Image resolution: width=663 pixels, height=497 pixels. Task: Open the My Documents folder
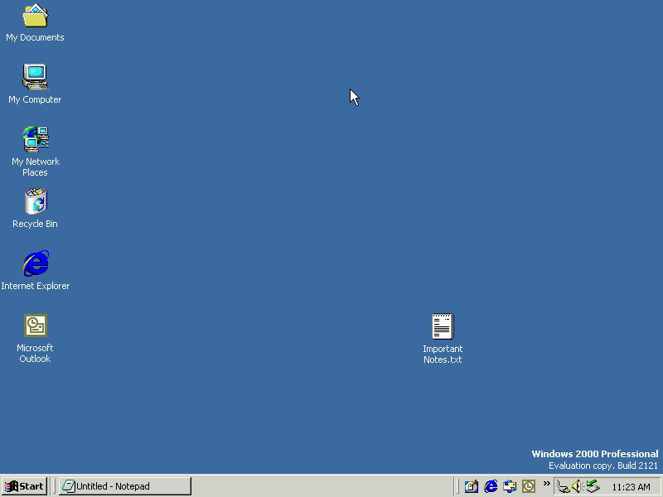point(35,17)
